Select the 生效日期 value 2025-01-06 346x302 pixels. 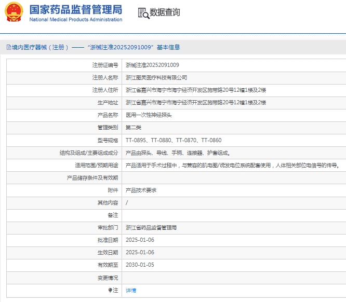click(x=140, y=252)
